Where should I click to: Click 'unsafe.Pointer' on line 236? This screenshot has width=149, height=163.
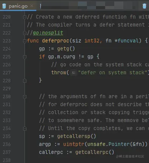pyautogui.click(x=109, y=144)
